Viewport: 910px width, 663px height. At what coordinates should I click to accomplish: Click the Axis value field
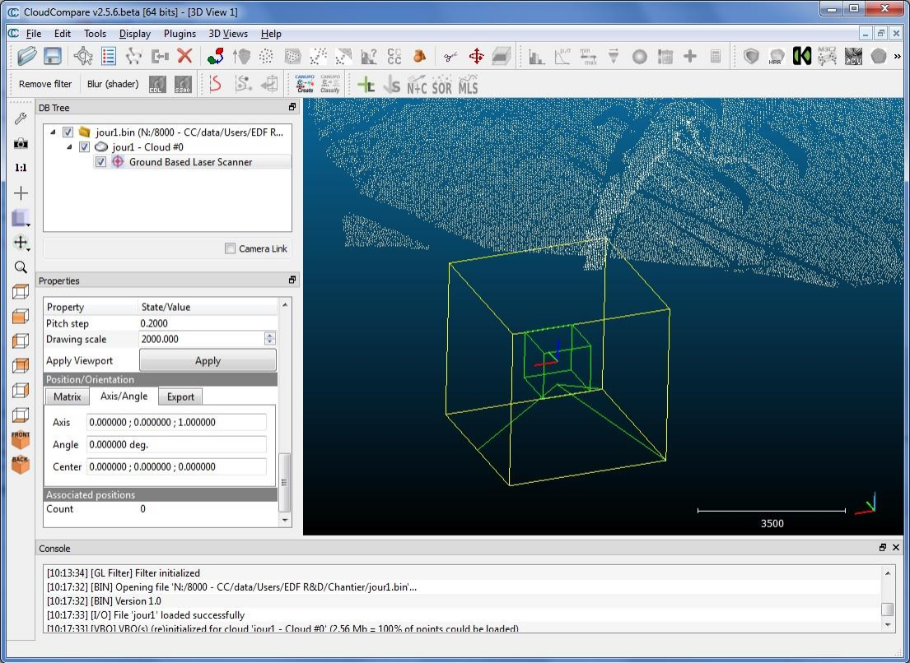click(176, 423)
